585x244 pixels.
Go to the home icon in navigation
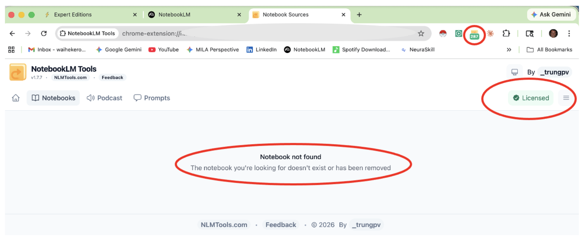16,98
